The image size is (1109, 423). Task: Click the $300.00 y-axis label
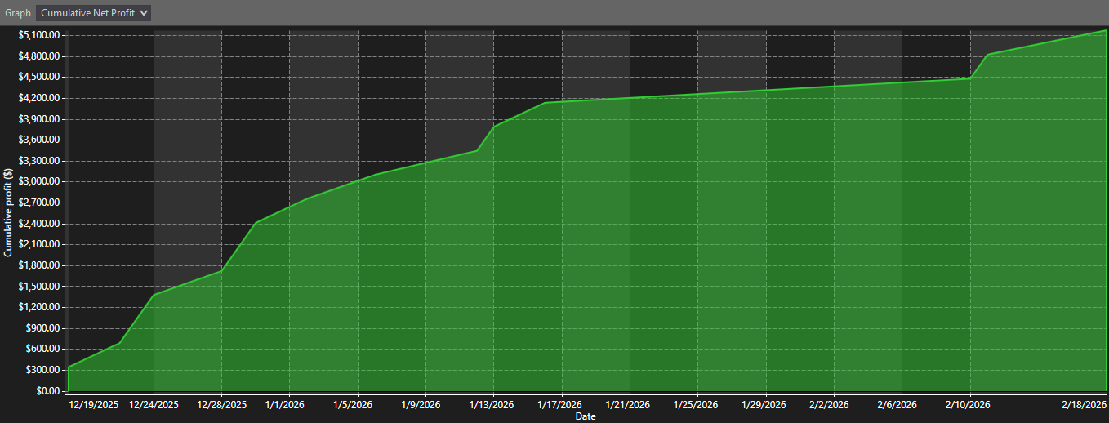(x=42, y=370)
